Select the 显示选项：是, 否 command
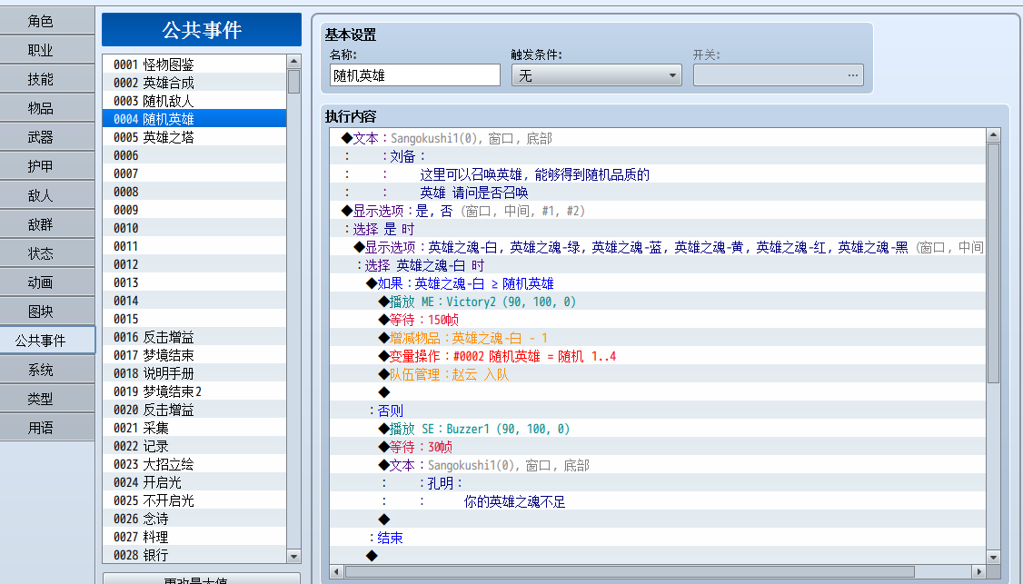 [x=658, y=211]
